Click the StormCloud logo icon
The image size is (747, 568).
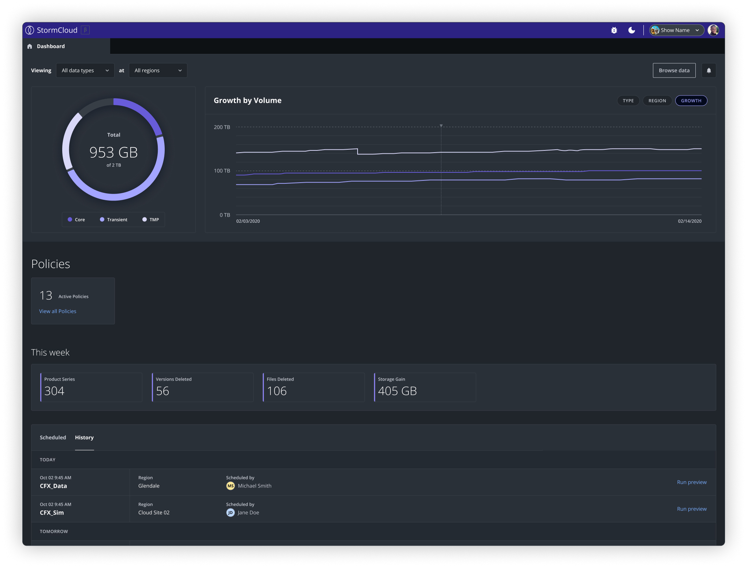(30, 30)
